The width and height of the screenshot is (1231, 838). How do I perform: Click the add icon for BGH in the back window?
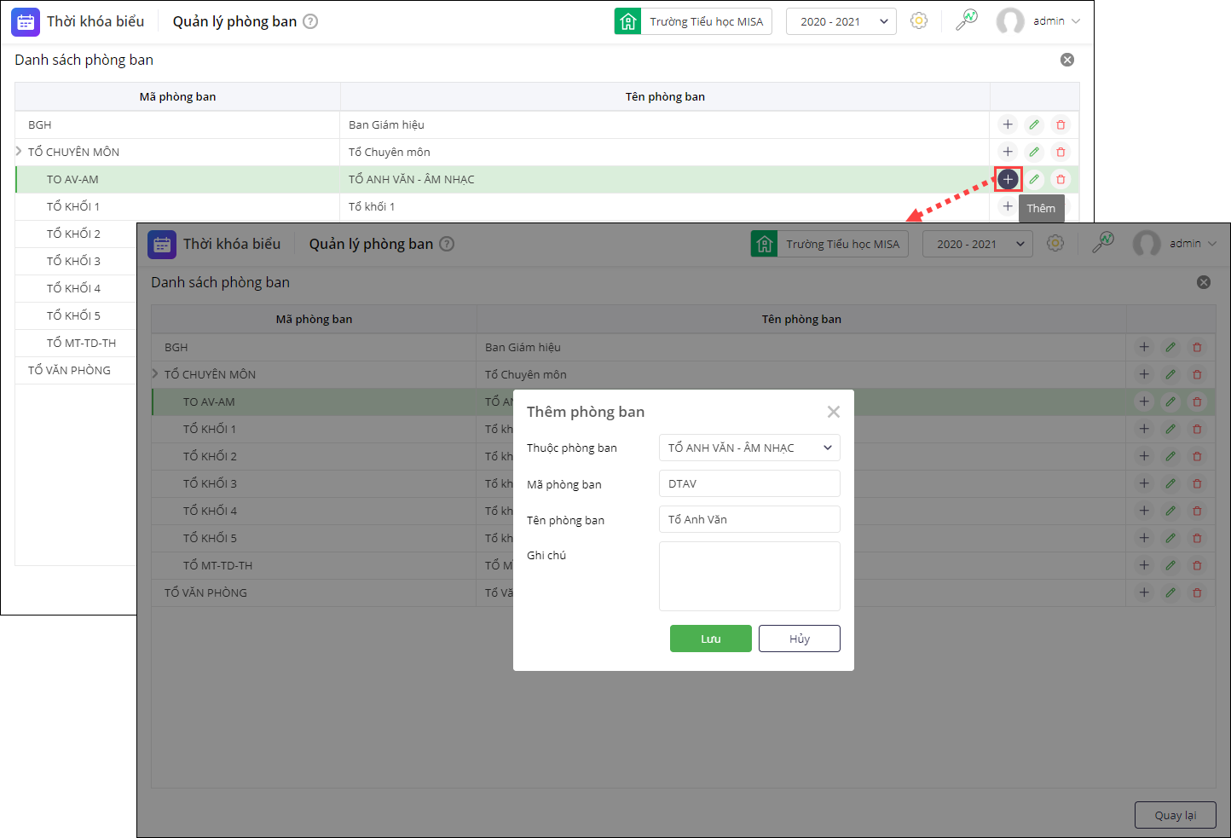[1008, 124]
